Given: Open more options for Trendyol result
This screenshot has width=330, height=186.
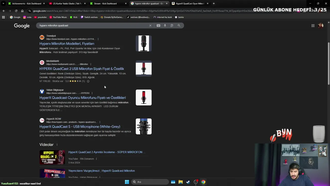Looking at the screenshot, I should [x=98, y=39].
